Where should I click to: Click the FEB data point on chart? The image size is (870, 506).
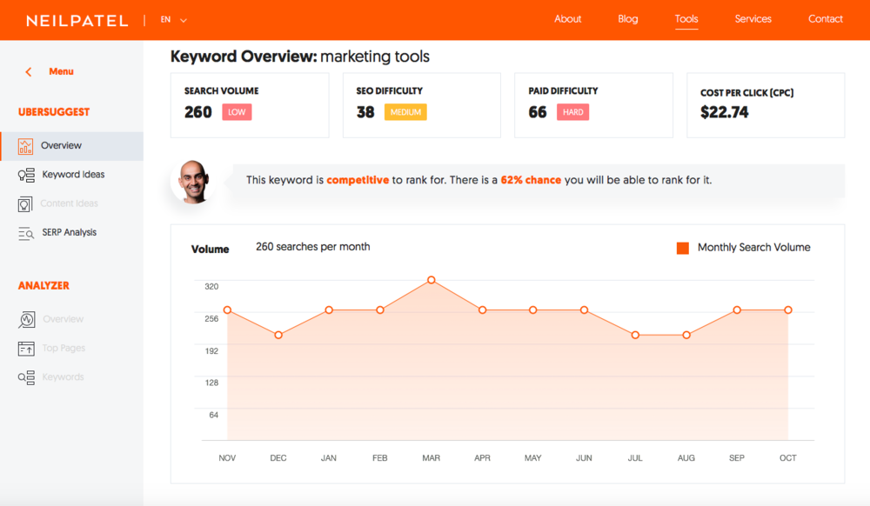[380, 310]
